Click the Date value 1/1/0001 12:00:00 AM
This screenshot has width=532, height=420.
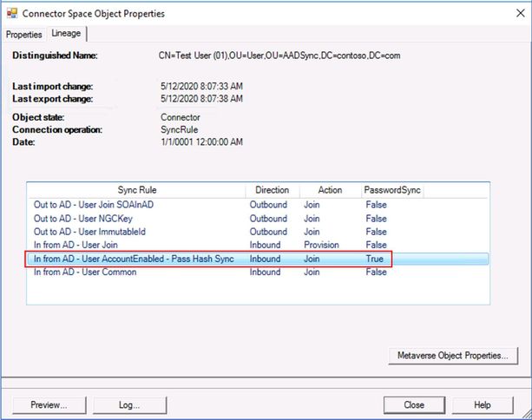(201, 141)
